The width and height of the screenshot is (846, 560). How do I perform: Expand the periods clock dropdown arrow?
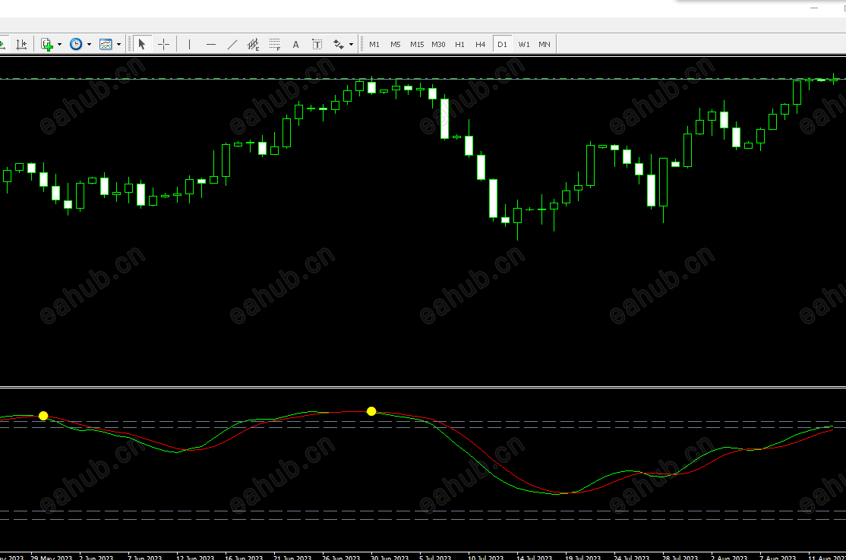coord(89,44)
